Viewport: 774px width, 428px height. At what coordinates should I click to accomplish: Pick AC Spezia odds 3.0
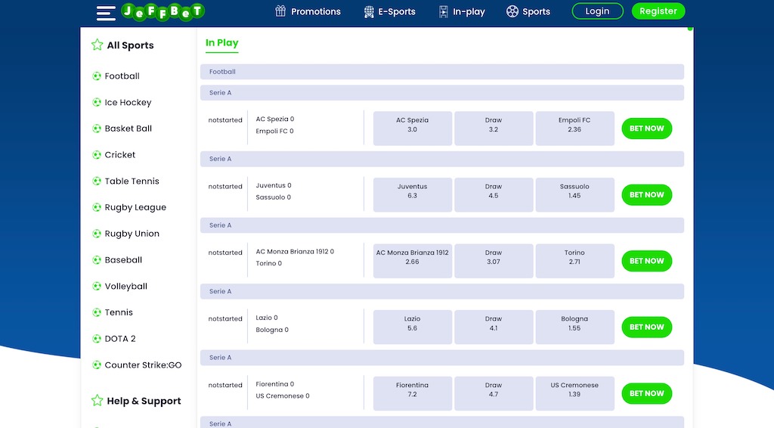click(x=413, y=129)
